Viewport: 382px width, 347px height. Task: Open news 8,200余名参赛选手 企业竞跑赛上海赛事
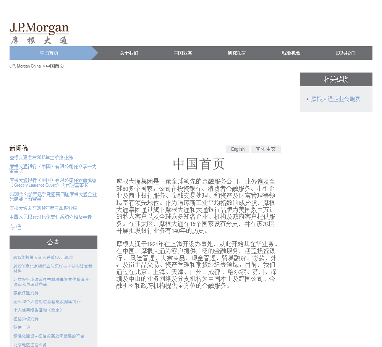53,197
